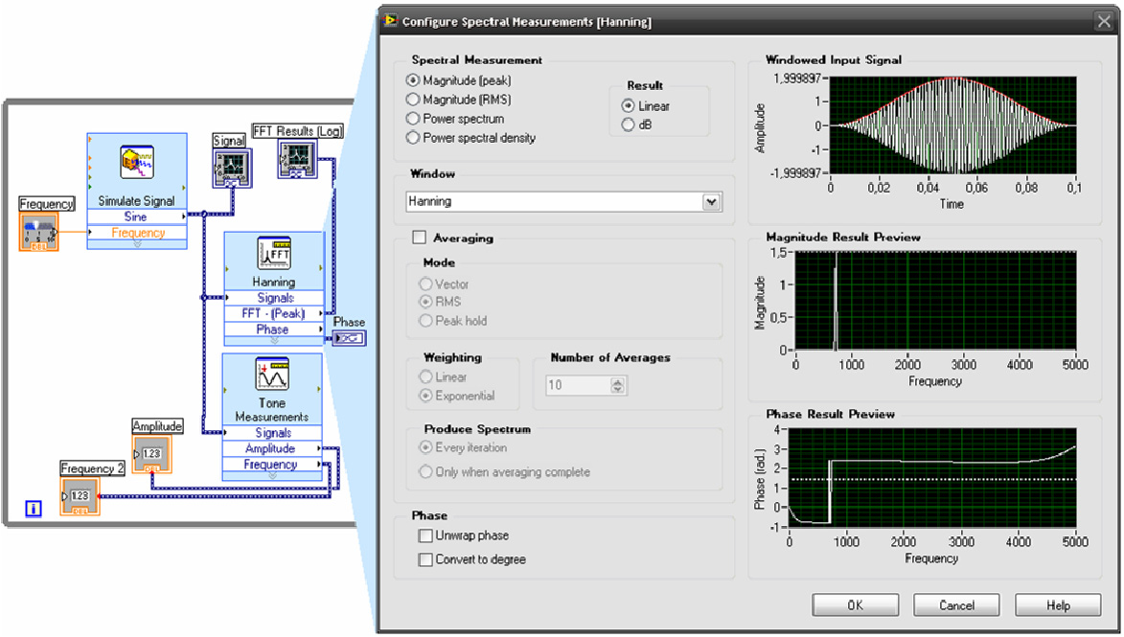Click Frequency input row on Simulate Signal
Screen dimensions: 1124x637
click(x=137, y=233)
